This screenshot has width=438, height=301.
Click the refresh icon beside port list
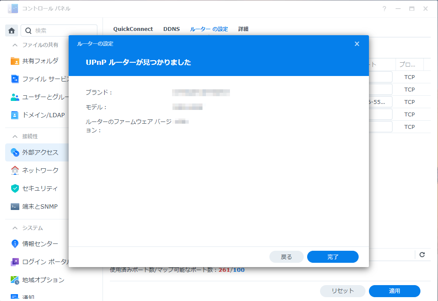click(x=422, y=255)
